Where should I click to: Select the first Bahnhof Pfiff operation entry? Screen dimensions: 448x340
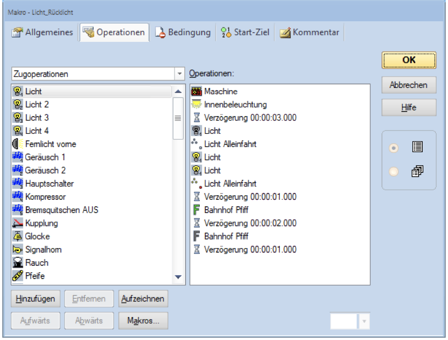pyautogui.click(x=221, y=210)
